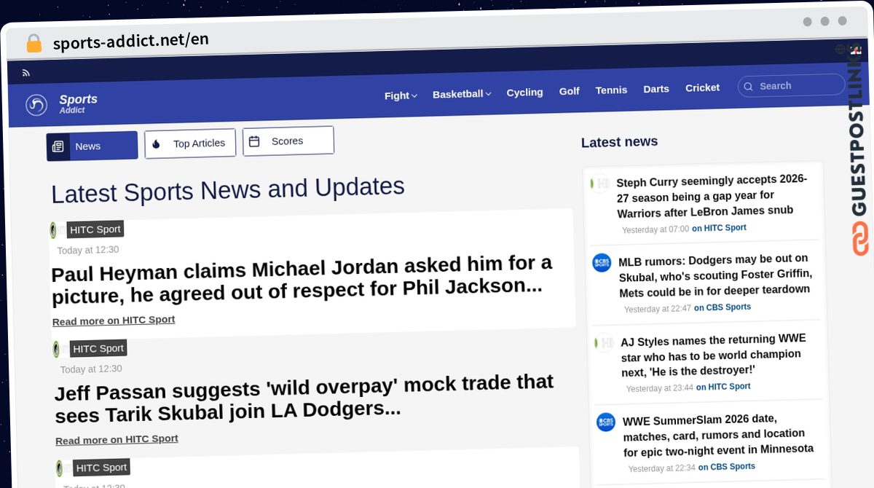Click the RSS feed icon

point(26,73)
